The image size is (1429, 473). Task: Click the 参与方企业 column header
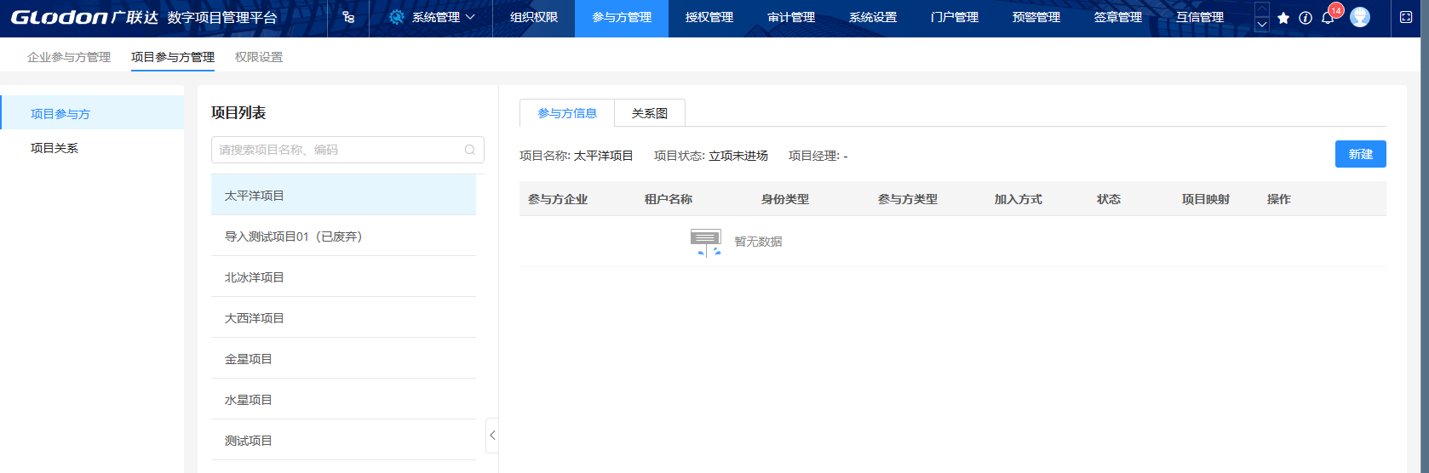(x=558, y=199)
